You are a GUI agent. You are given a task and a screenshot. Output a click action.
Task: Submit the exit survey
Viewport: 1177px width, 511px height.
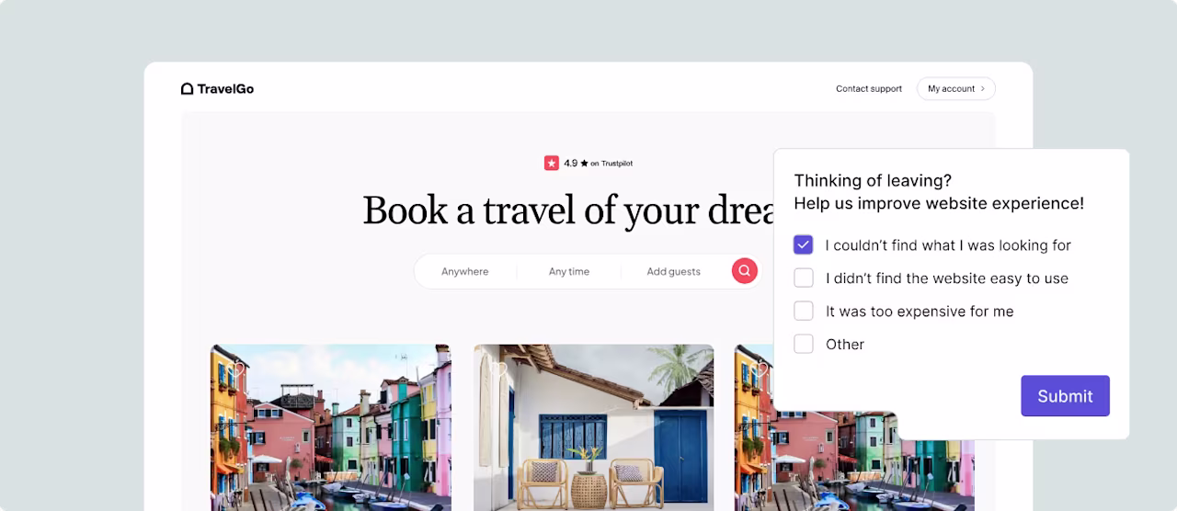(1065, 396)
